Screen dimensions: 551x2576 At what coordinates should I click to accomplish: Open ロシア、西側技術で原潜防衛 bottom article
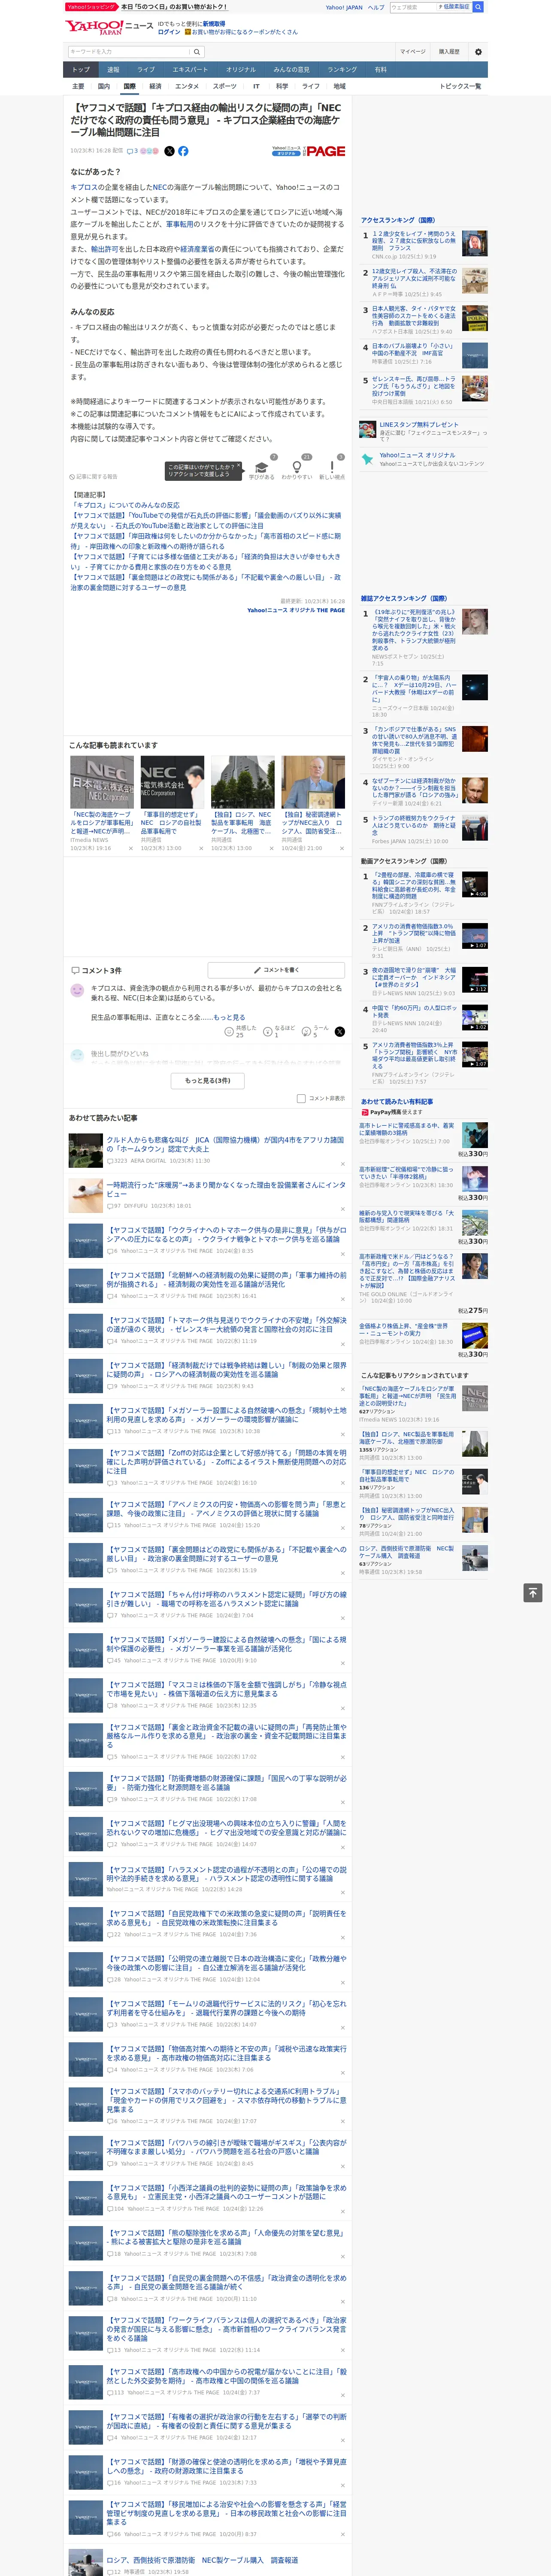pos(202,2560)
